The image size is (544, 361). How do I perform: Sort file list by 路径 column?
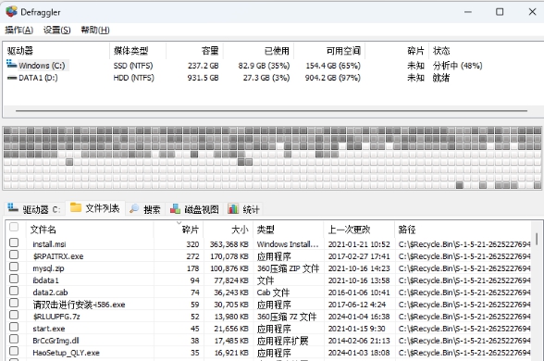tap(463, 230)
